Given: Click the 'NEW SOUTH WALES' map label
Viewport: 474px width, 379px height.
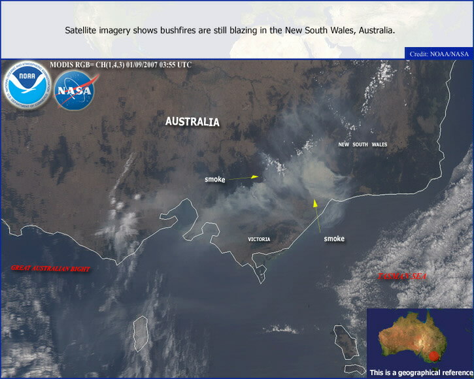Looking at the screenshot, I should pos(362,144).
